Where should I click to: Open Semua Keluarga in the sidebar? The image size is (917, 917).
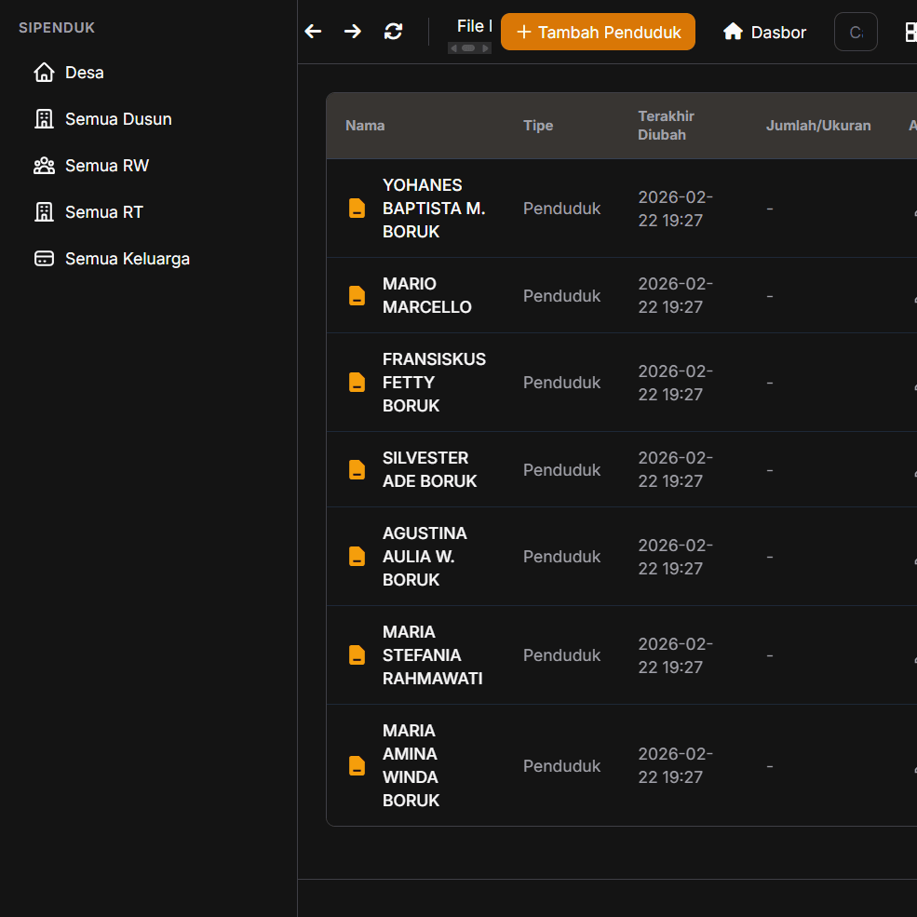coord(127,259)
